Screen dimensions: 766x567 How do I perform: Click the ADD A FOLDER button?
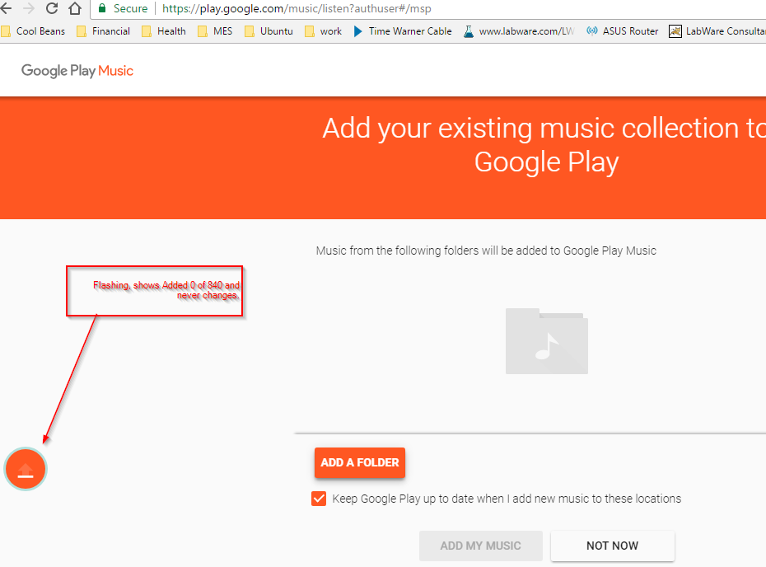[360, 462]
